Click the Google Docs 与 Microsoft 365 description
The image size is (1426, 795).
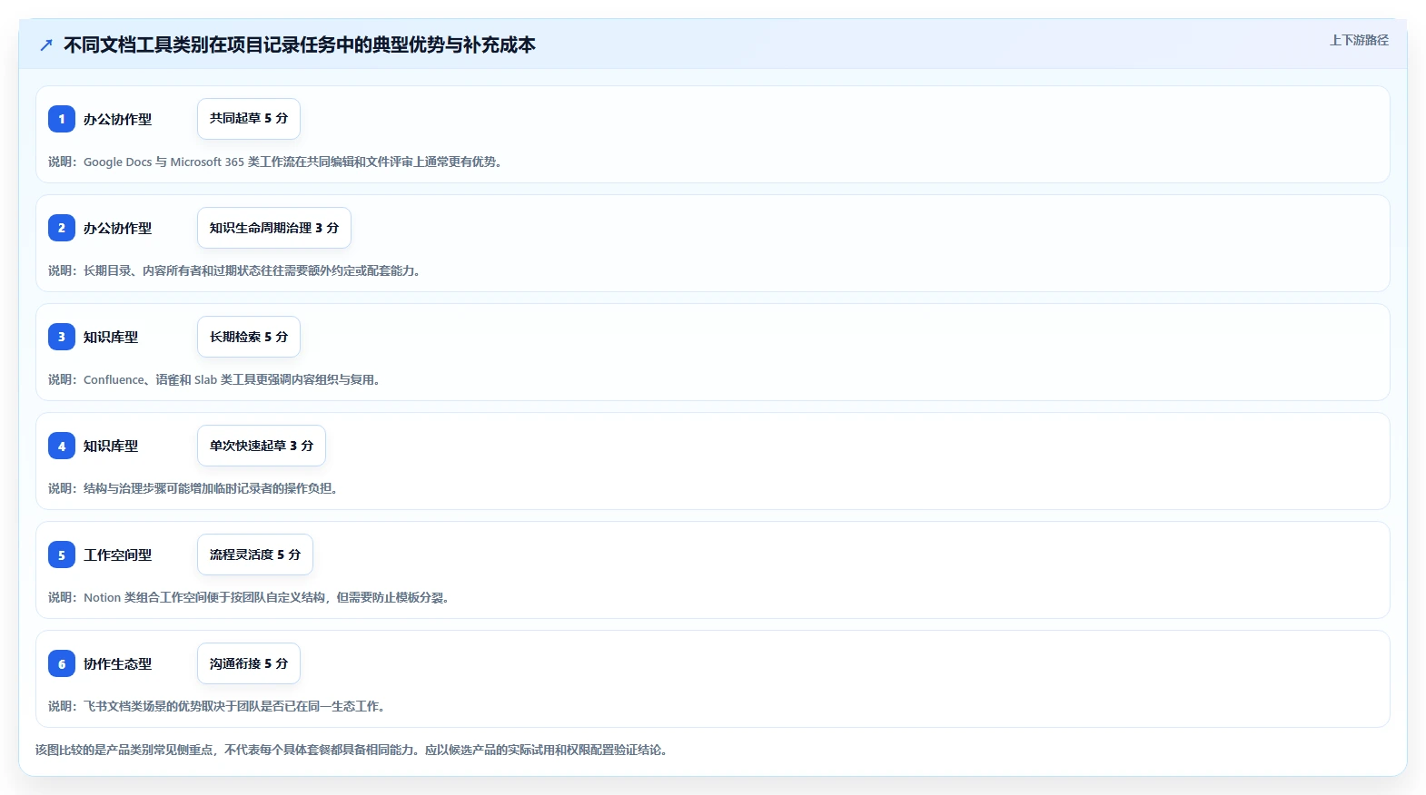276,162
